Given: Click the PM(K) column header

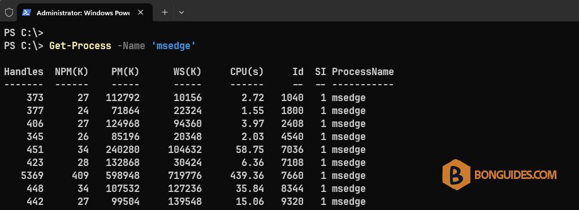Looking at the screenshot, I should coord(125,72).
